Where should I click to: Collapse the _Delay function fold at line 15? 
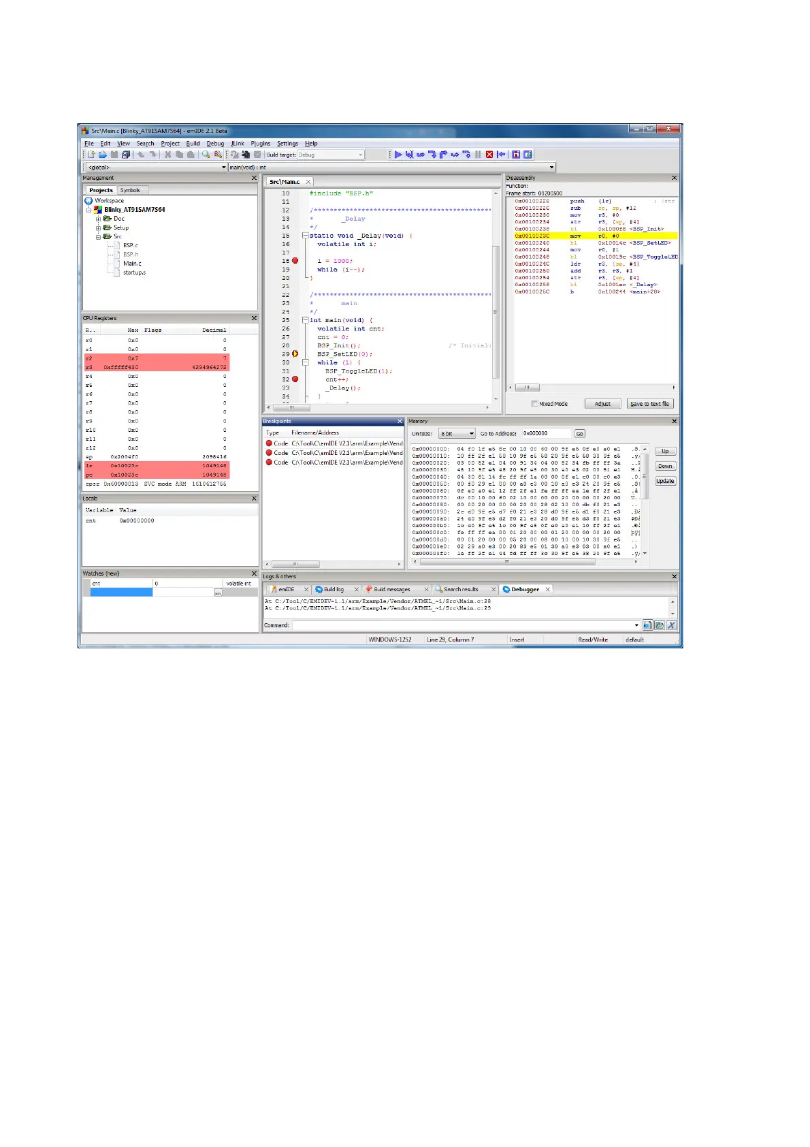click(306, 236)
